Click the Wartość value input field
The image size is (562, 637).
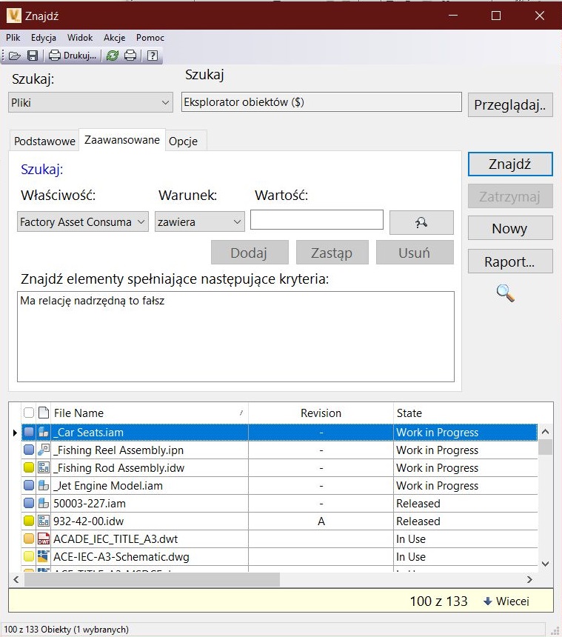[x=316, y=220]
